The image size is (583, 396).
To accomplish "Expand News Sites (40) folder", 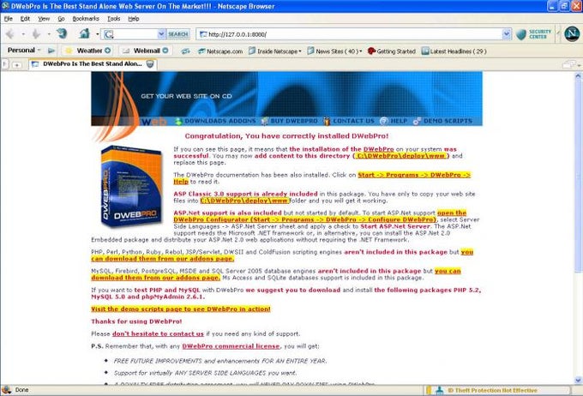I will click(x=334, y=51).
